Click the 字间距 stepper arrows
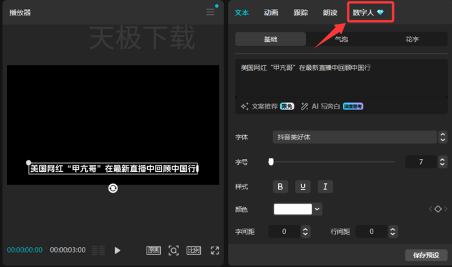 coord(305,231)
